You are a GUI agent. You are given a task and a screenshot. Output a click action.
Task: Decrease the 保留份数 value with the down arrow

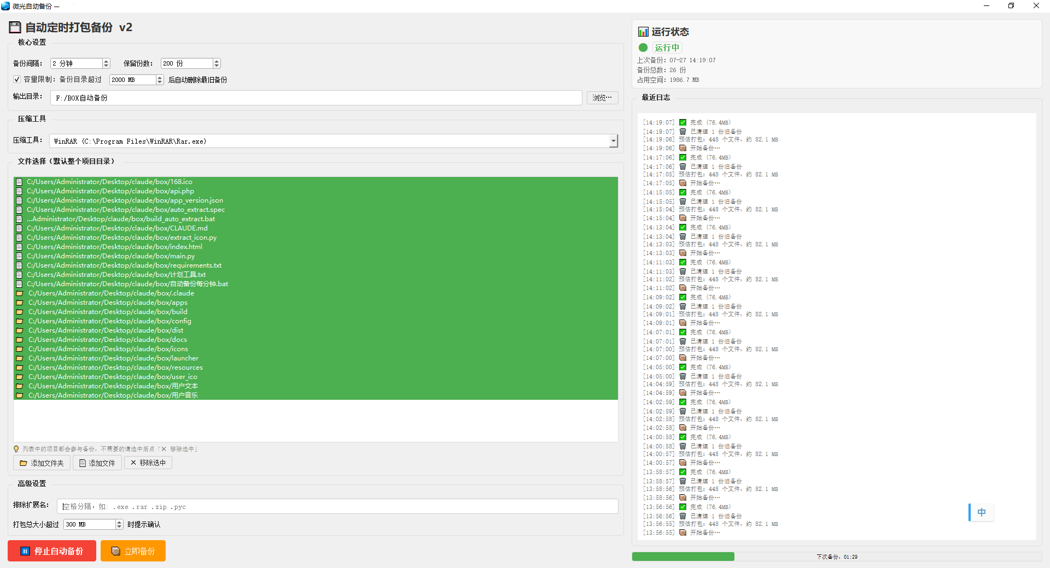coord(217,66)
